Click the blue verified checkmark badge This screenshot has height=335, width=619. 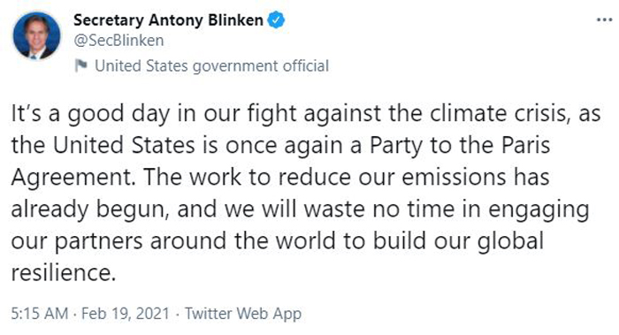276,20
